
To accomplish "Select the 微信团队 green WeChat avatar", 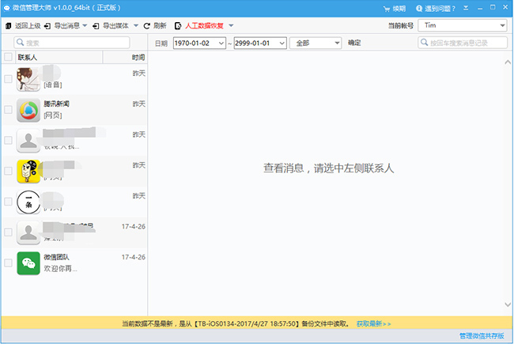I will (29, 263).
